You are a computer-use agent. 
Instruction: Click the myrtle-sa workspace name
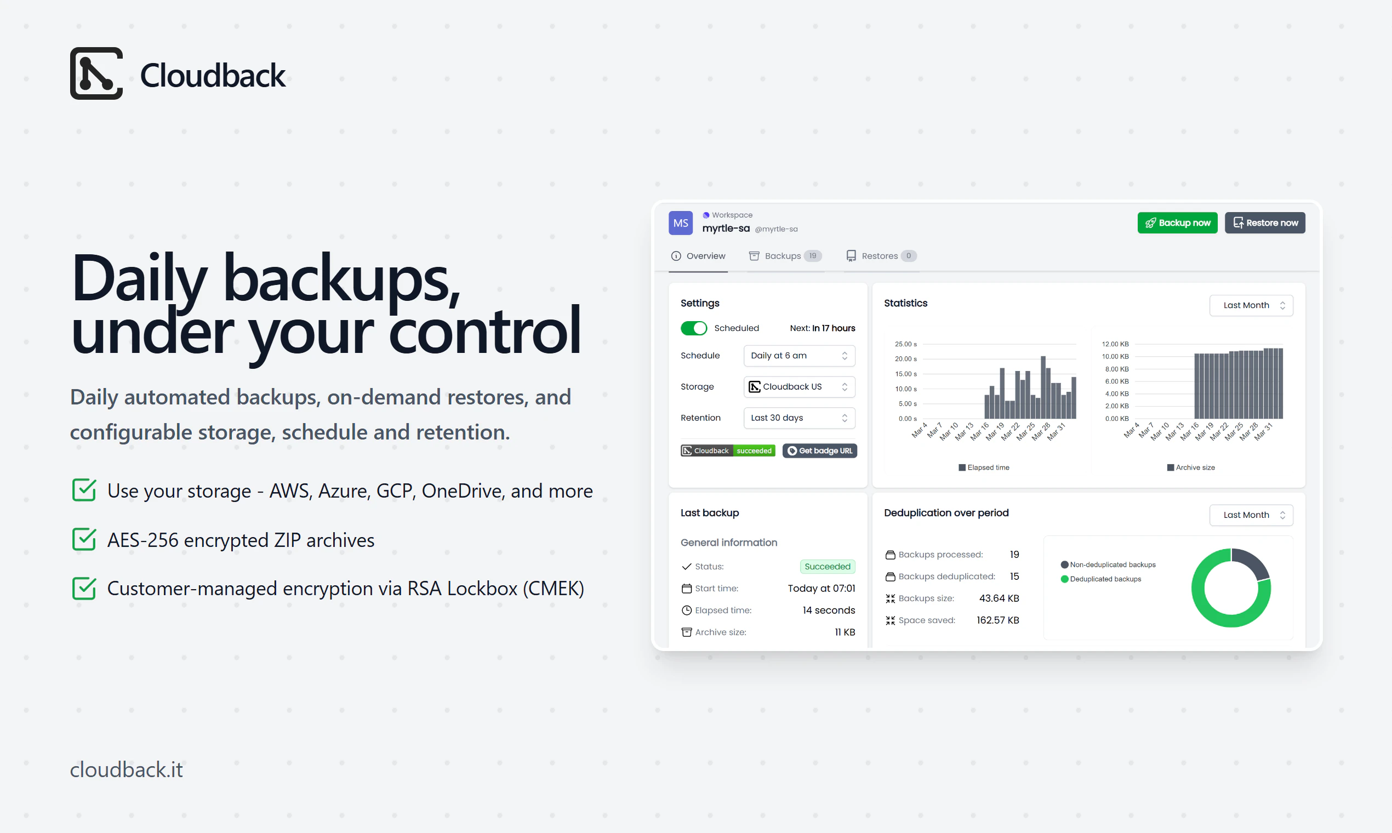coord(725,229)
